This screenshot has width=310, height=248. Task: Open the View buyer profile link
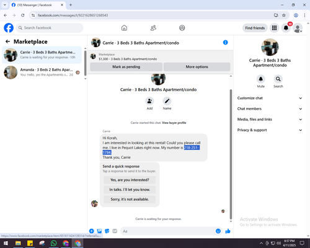pos(174,123)
